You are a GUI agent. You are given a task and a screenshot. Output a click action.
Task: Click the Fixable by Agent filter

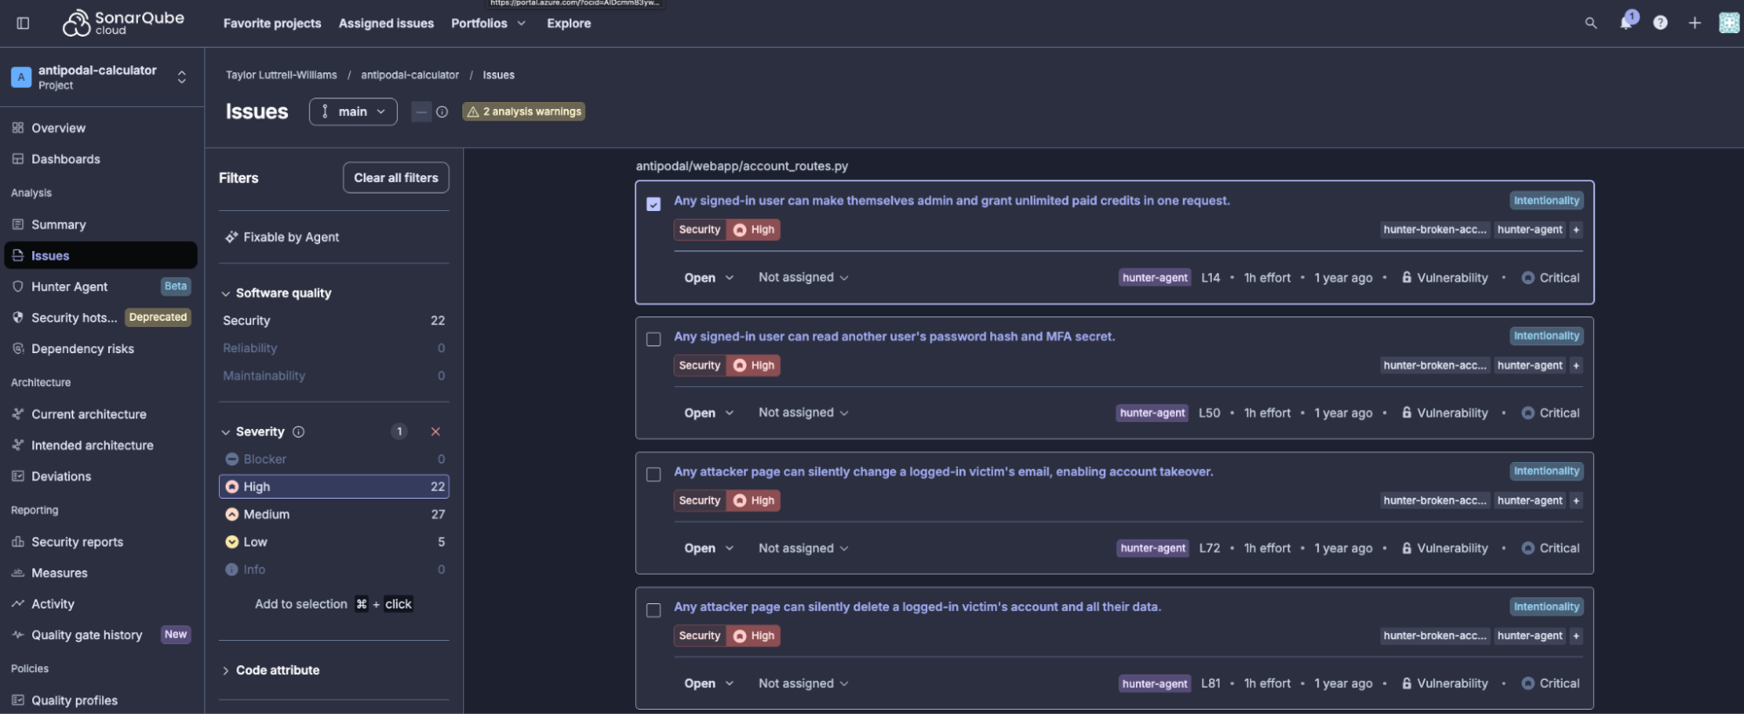(x=282, y=237)
